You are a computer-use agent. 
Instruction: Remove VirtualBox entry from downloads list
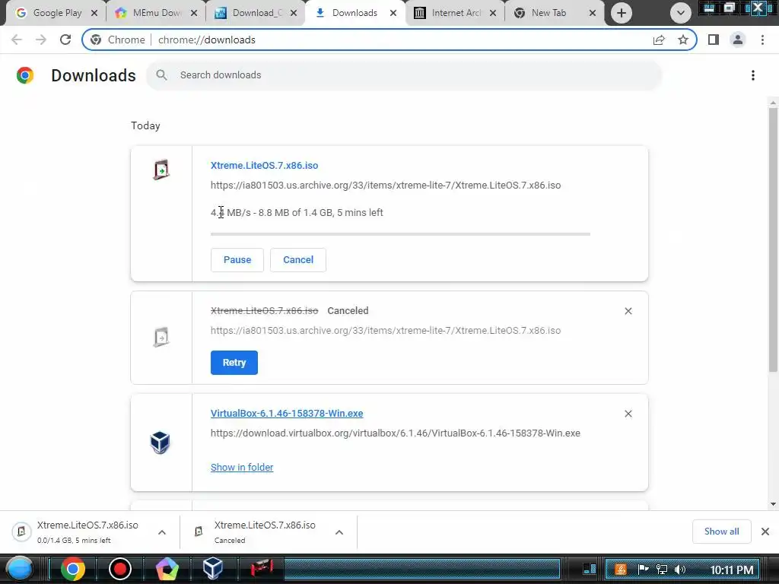pyautogui.click(x=628, y=414)
